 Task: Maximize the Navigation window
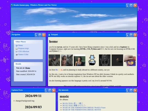click(40, 35)
